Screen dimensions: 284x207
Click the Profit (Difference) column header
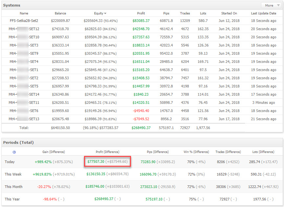coord(107,152)
